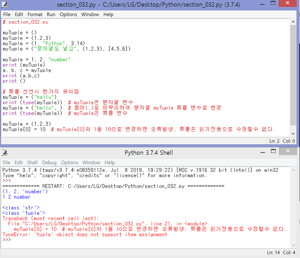Click the output <class 'tuple'> in Shell
Viewport: 300px width, 258px height.
tap(24, 213)
